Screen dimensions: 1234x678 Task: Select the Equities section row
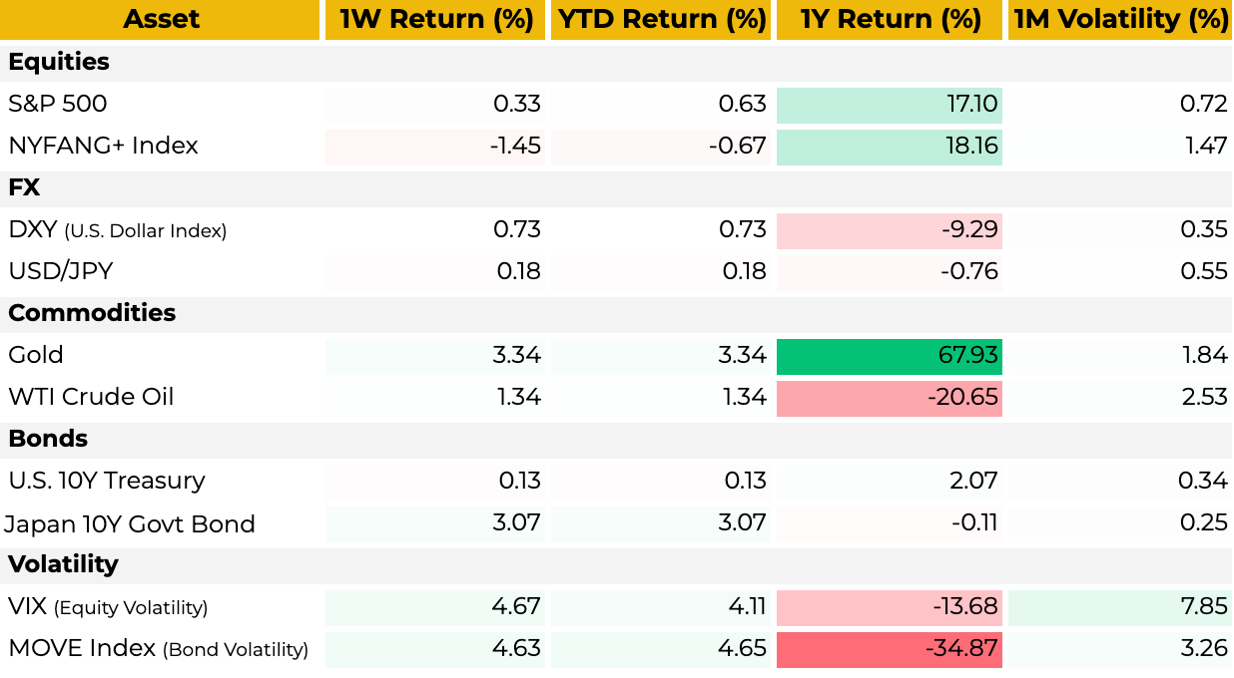[59, 62]
